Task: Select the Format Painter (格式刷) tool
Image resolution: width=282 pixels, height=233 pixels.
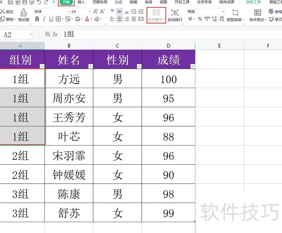Action: [24, 15]
